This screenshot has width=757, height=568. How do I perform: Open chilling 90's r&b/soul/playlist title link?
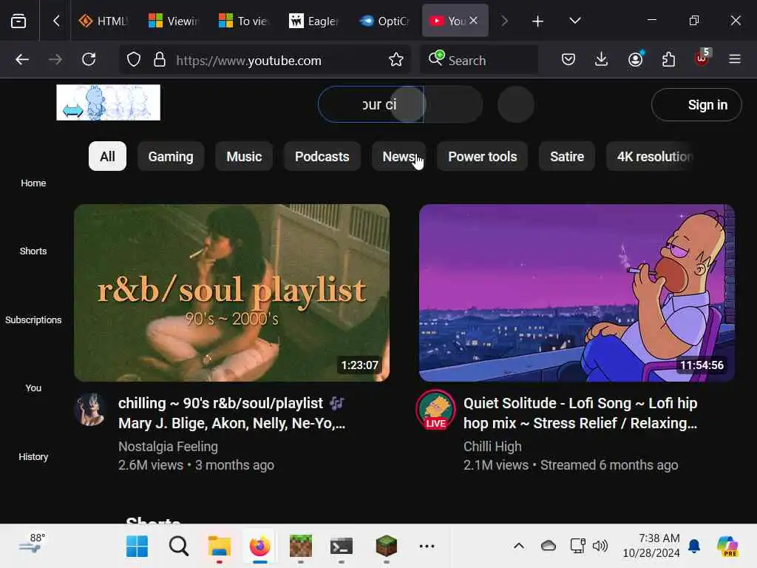click(232, 413)
